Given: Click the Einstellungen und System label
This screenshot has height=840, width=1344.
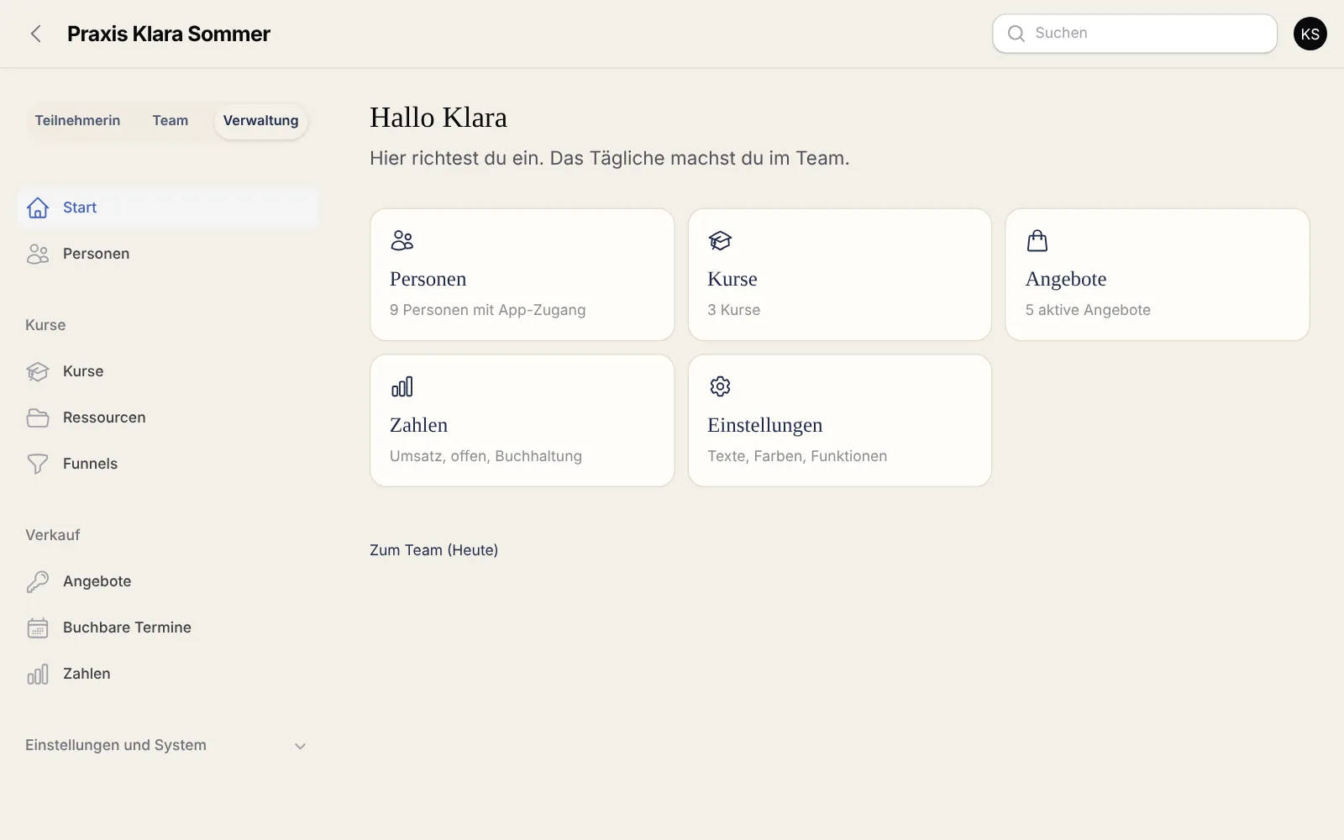Looking at the screenshot, I should [x=116, y=745].
